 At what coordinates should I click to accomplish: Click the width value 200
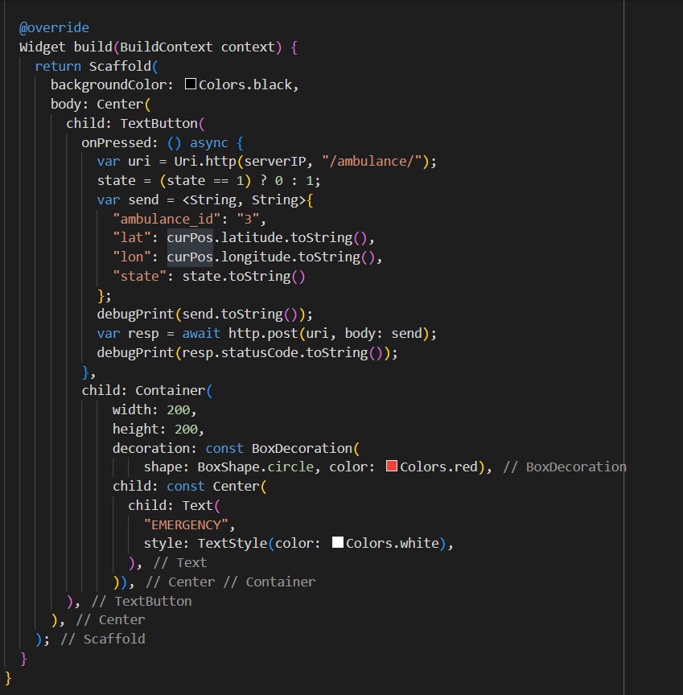[178, 409]
